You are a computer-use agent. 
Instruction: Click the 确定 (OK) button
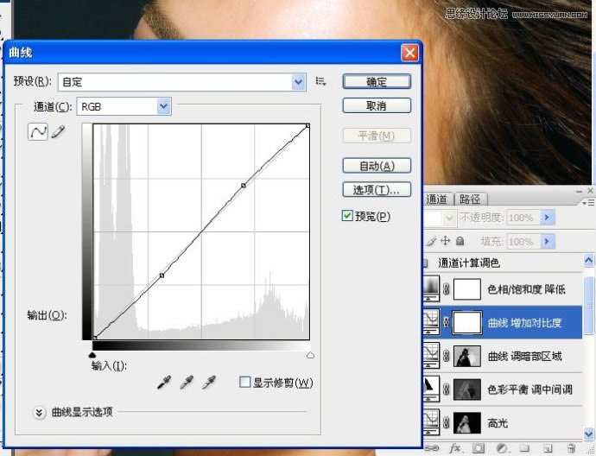point(376,81)
